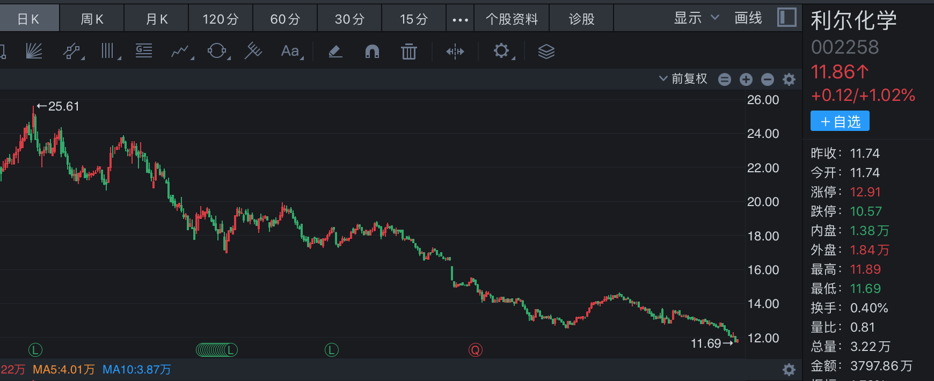
Task: Open the layers stack icon
Action: pos(546,52)
